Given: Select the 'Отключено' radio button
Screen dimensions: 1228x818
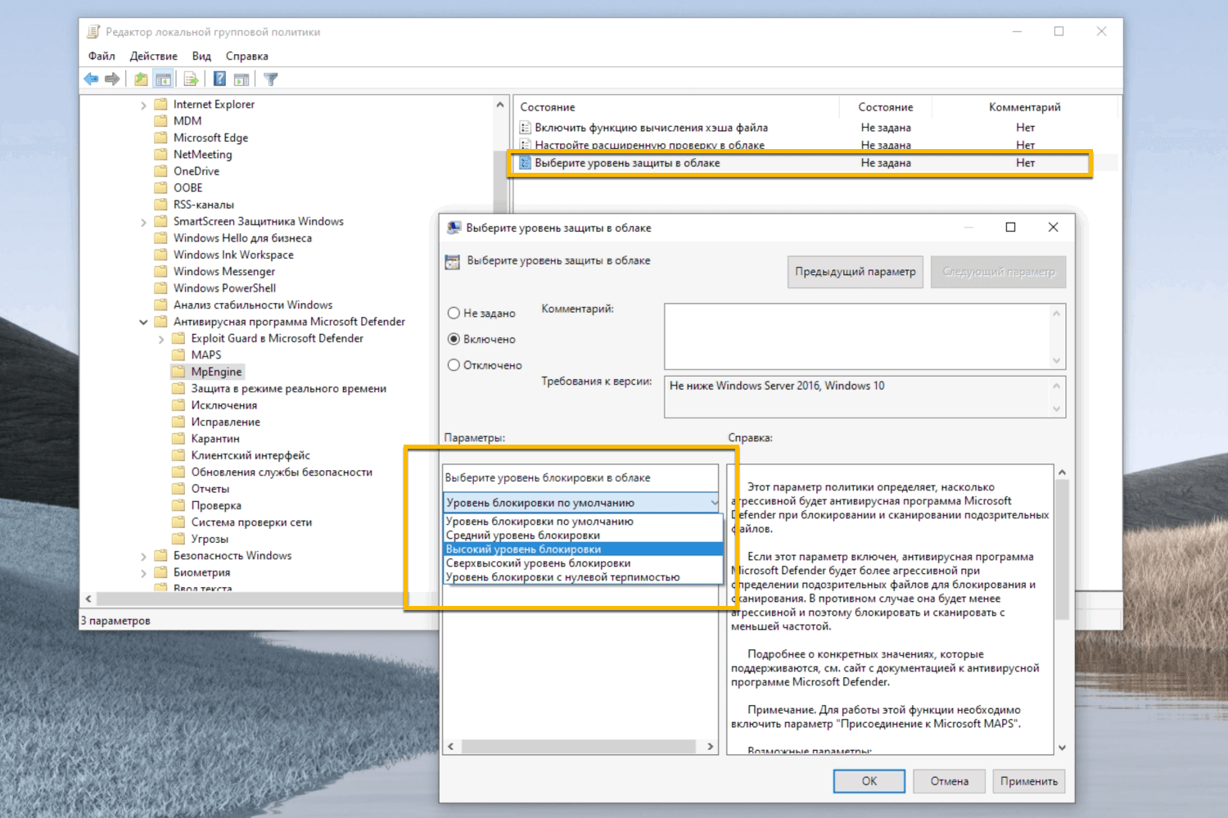Looking at the screenshot, I should coord(454,365).
